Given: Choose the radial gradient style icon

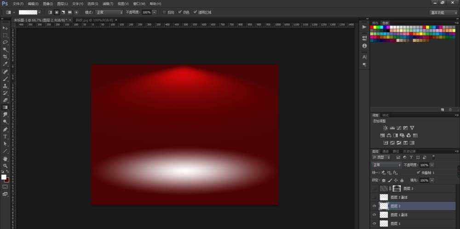Looking at the screenshot, I should click(x=57, y=12).
